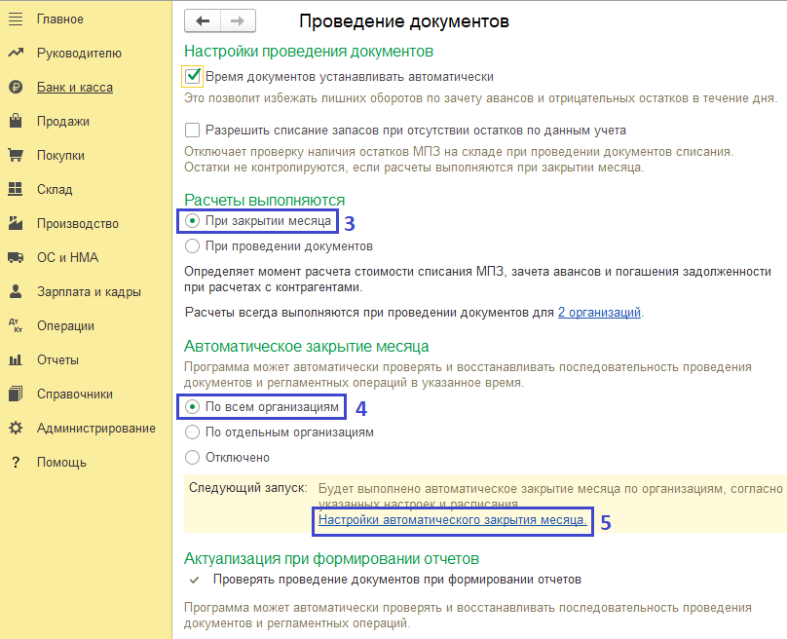Screen dimensions: 787x639
Task: Click the grid icon for Склад
Action: [x=16, y=190]
